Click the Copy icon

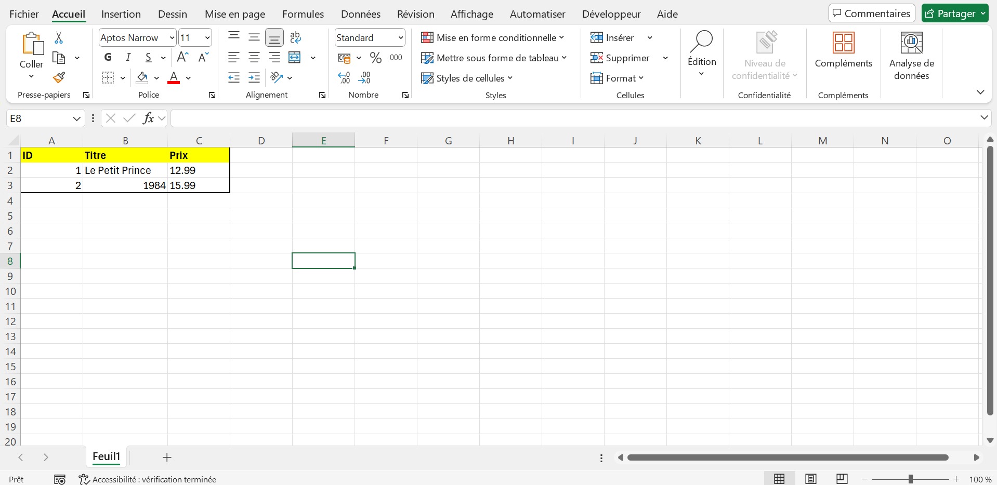[x=59, y=58]
